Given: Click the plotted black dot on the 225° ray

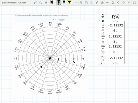Looking at the screenshot, I should coord(41,67).
